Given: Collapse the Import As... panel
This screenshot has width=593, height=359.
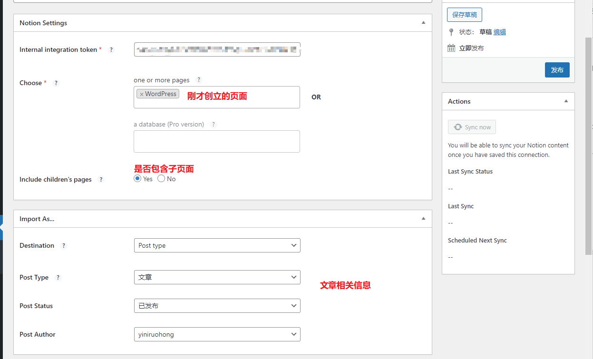Looking at the screenshot, I should point(423,219).
